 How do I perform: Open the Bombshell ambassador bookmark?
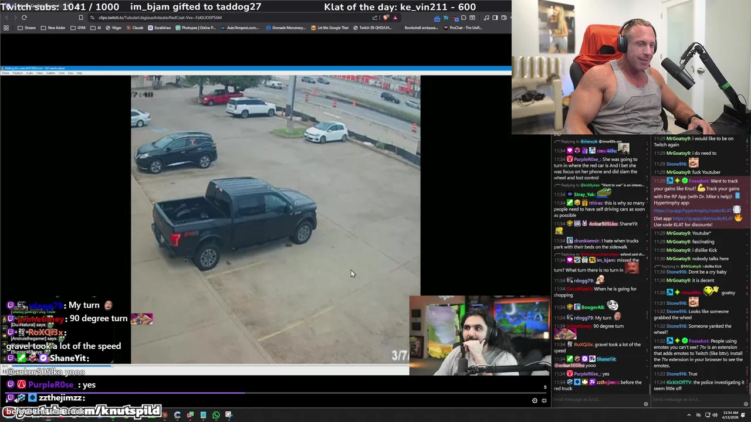422,28
